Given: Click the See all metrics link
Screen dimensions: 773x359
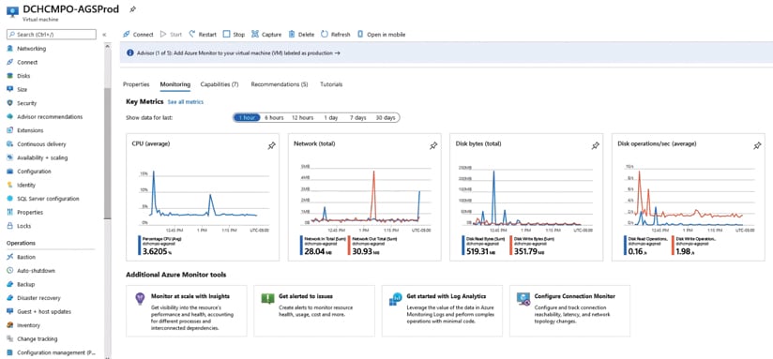Looking at the screenshot, I should pos(186,102).
